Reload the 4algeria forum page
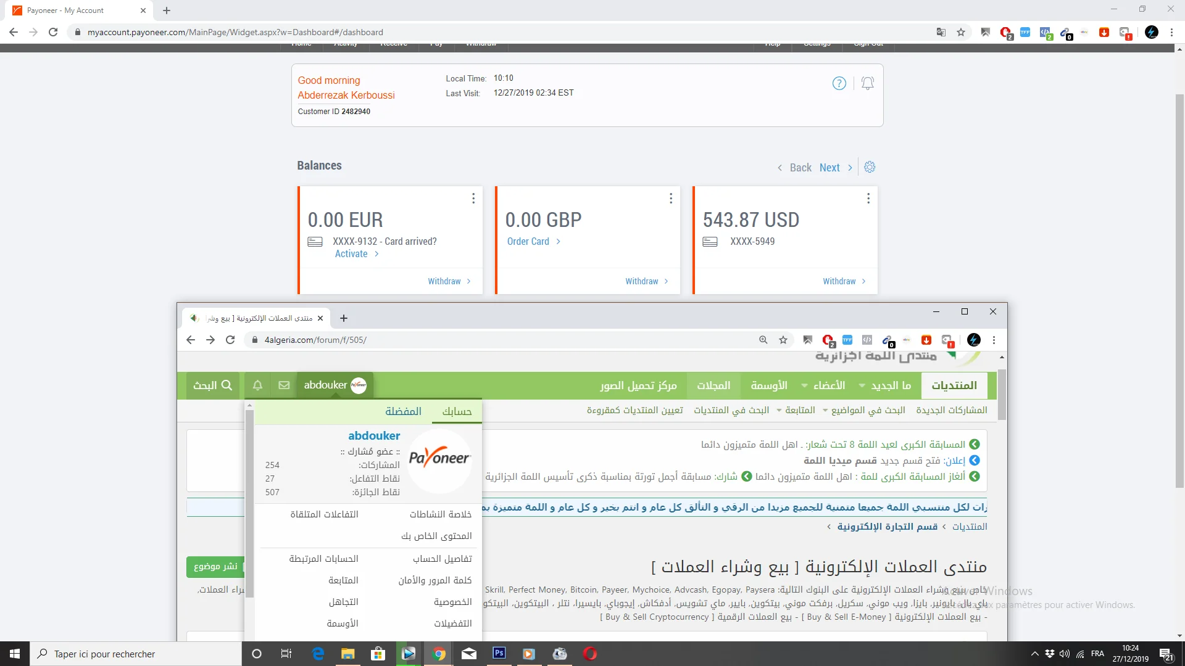1185x666 pixels. pyautogui.click(x=230, y=340)
